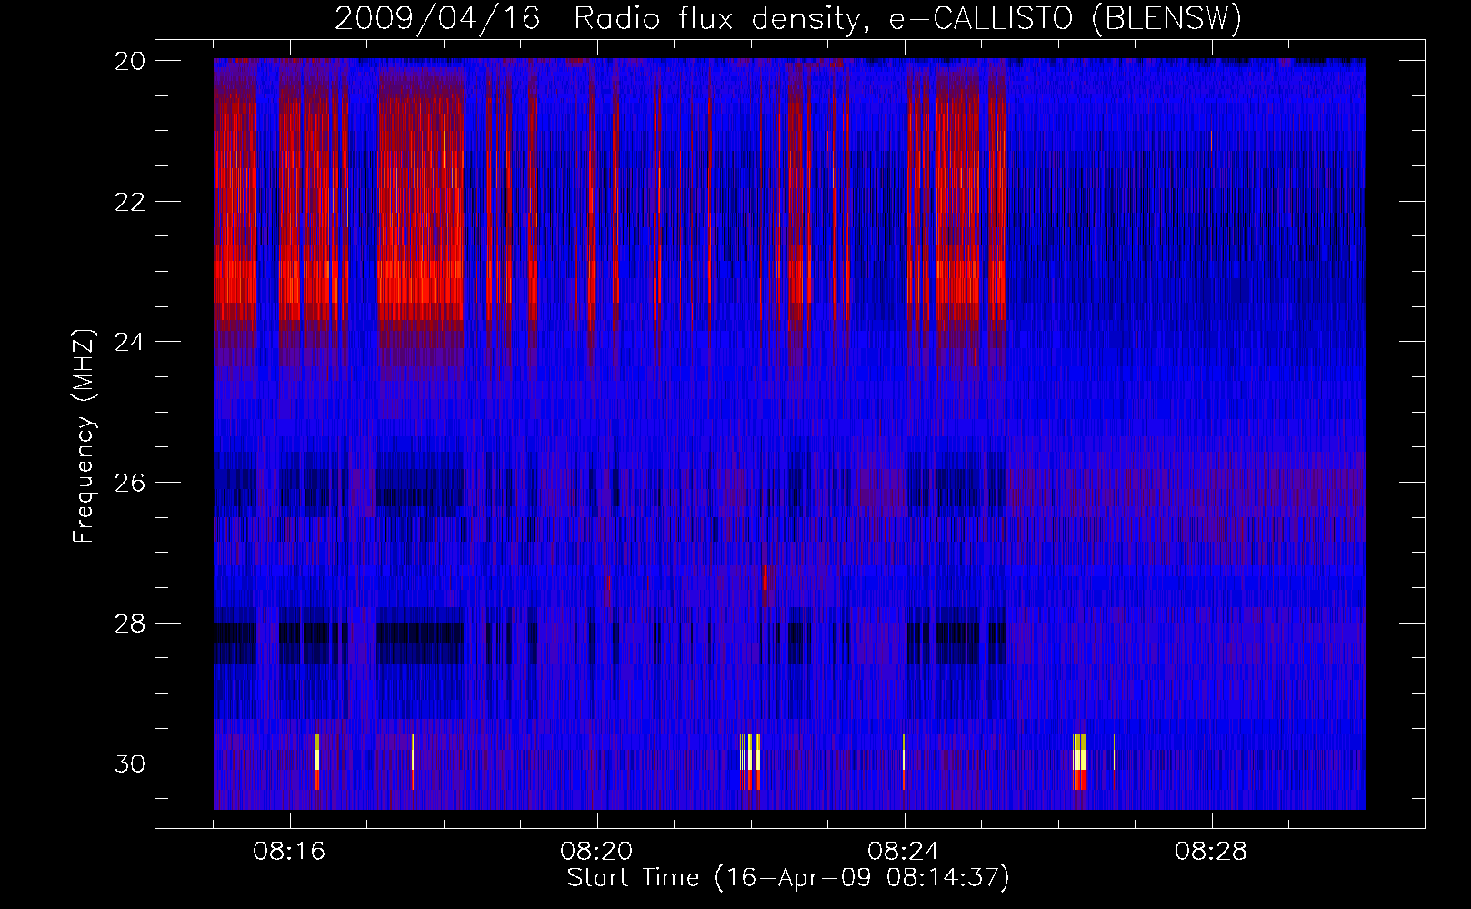Image resolution: width=1471 pixels, height=909 pixels.
Task: Click the frequency tick label '28'
Action: [x=130, y=624]
